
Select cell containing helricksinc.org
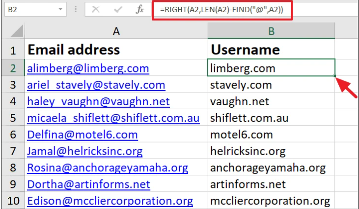271,151
